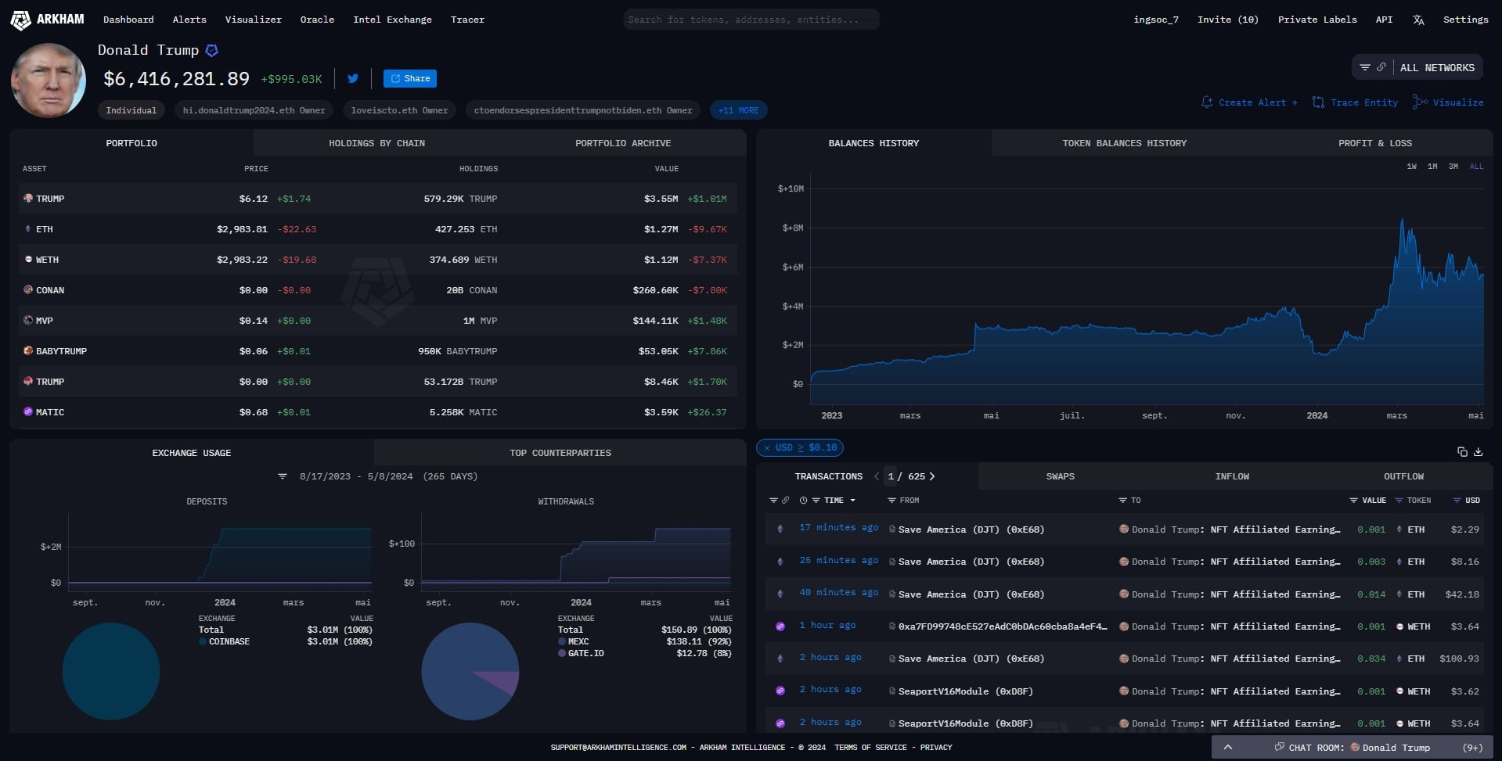The width and height of the screenshot is (1502, 761).
Task: Click the verified entity badge beside Donald Trump
Action: (211, 50)
